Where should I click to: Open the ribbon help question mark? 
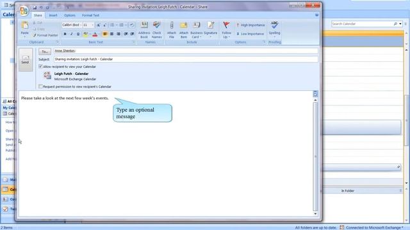[x=316, y=15]
